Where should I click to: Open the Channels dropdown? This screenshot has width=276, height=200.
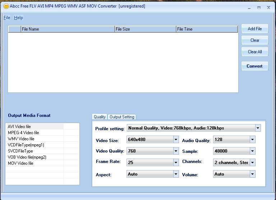(252, 163)
